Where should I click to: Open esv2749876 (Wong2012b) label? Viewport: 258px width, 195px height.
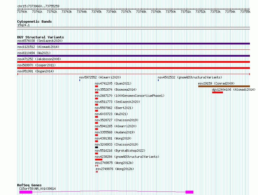point(115,169)
